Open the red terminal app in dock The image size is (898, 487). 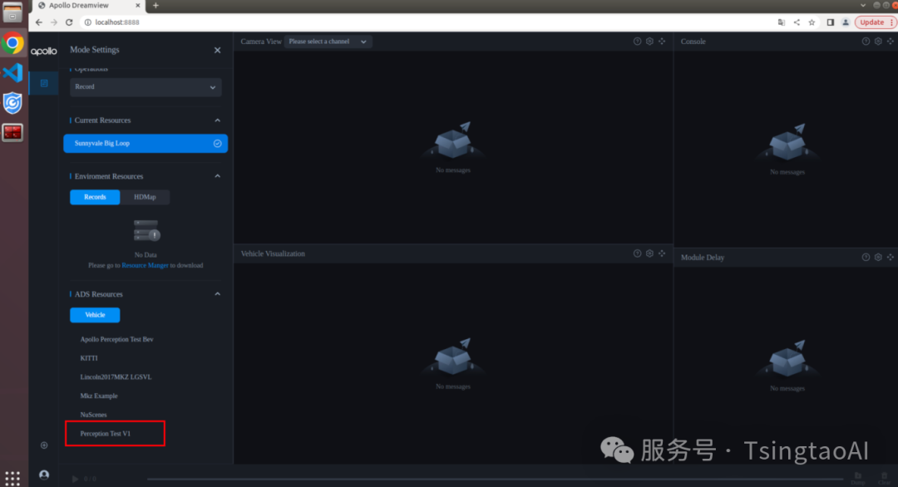(12, 132)
